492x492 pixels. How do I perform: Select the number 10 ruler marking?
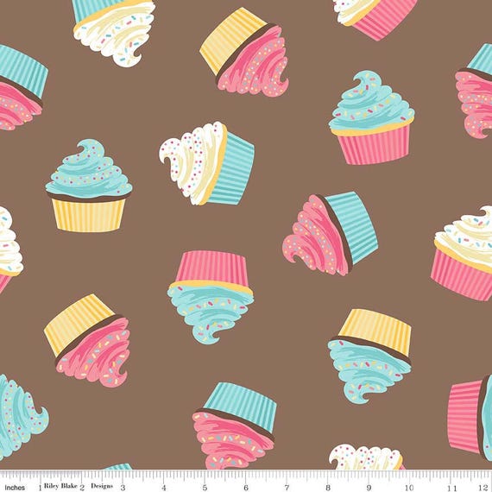(x=409, y=488)
